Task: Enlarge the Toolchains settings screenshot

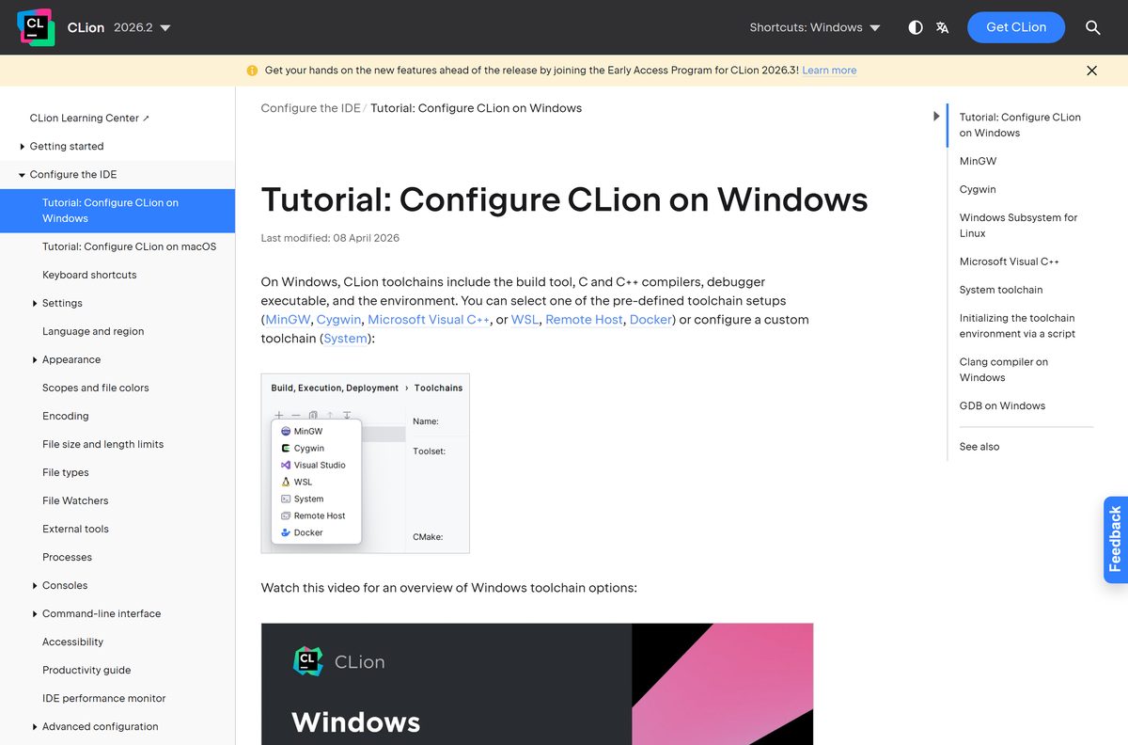Action: pyautogui.click(x=365, y=464)
